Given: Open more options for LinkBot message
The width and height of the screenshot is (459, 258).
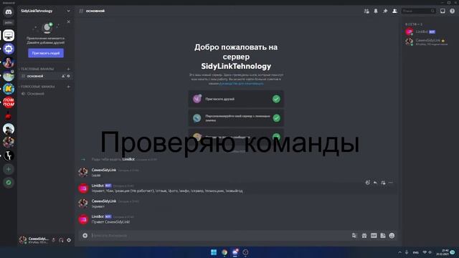Looking at the screenshot, I should (391, 183).
